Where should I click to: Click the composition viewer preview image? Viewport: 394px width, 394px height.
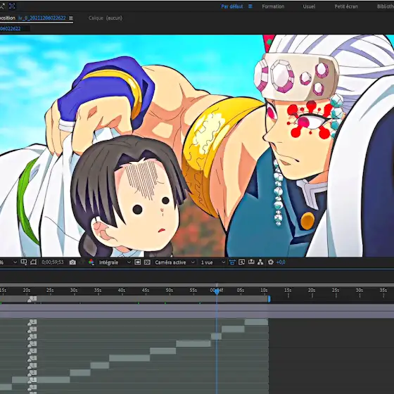coord(197,146)
